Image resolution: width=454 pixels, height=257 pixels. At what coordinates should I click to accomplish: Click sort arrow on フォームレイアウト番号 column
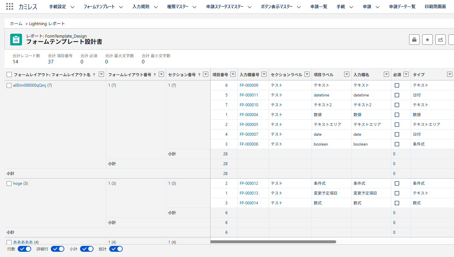pos(155,75)
